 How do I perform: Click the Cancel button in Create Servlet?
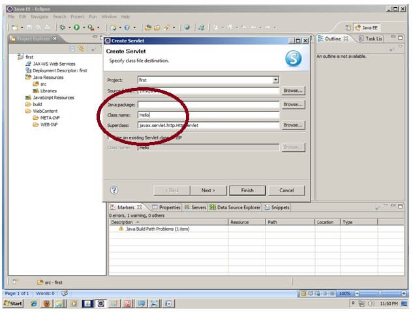pyautogui.click(x=286, y=190)
